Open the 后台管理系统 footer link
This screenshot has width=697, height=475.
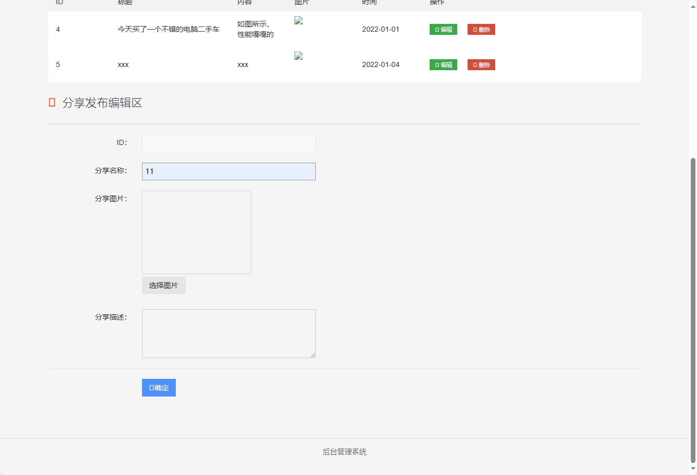344,452
